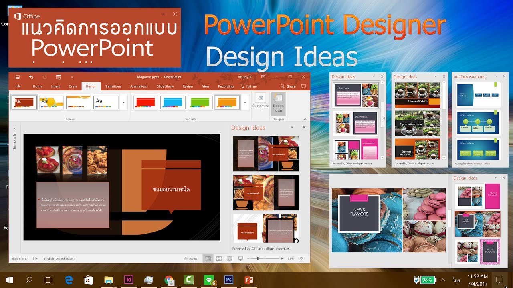Open the Slide Show tab
The width and height of the screenshot is (513, 288).
(x=165, y=86)
